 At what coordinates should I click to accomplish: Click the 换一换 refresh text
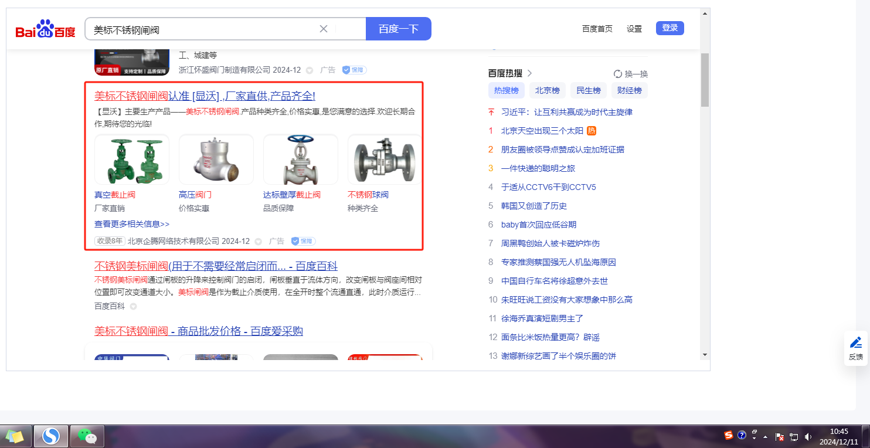click(636, 74)
